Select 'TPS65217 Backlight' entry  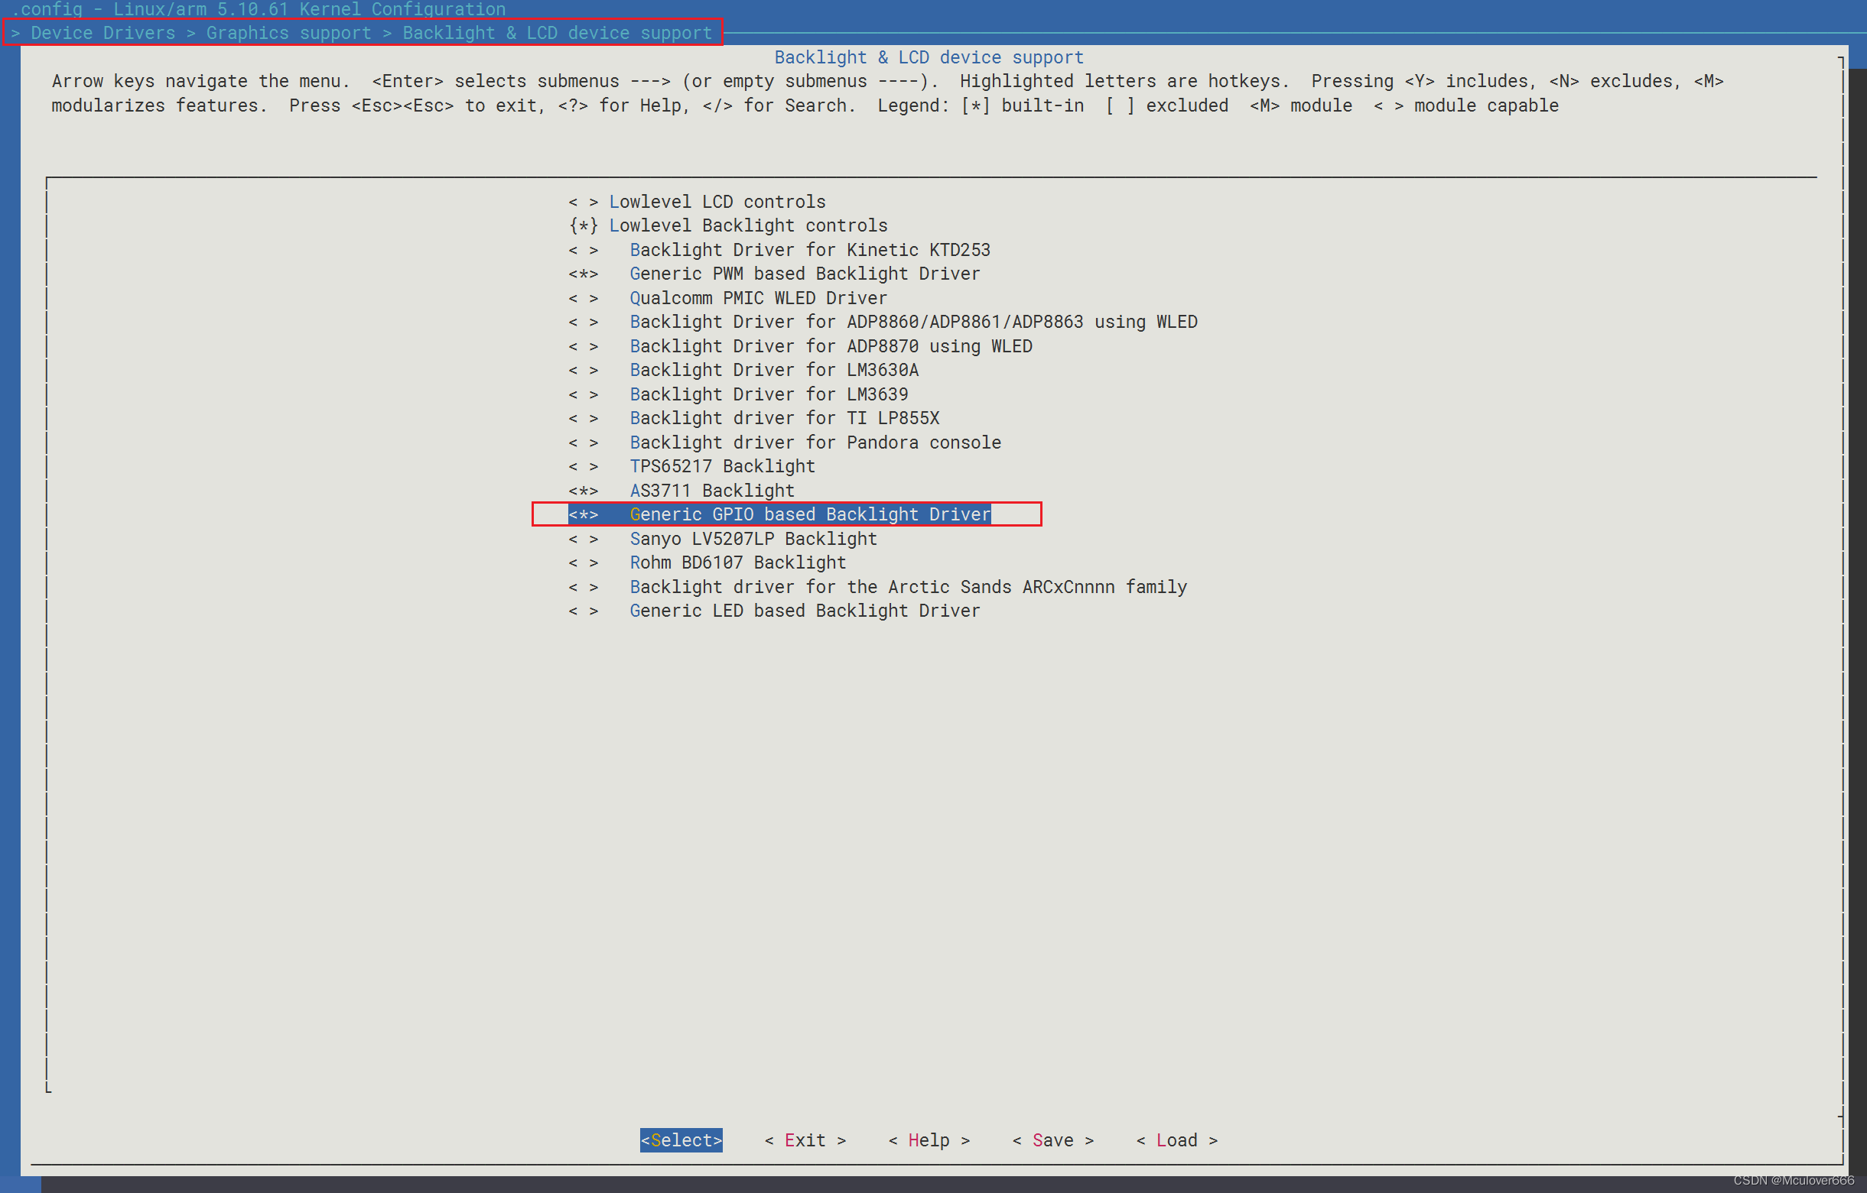click(x=723, y=466)
